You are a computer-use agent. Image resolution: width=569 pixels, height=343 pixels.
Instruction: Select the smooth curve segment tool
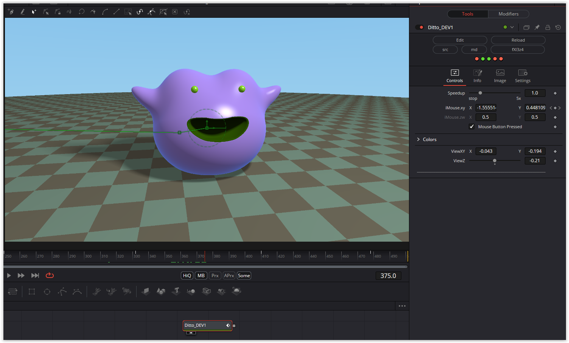tap(105, 12)
